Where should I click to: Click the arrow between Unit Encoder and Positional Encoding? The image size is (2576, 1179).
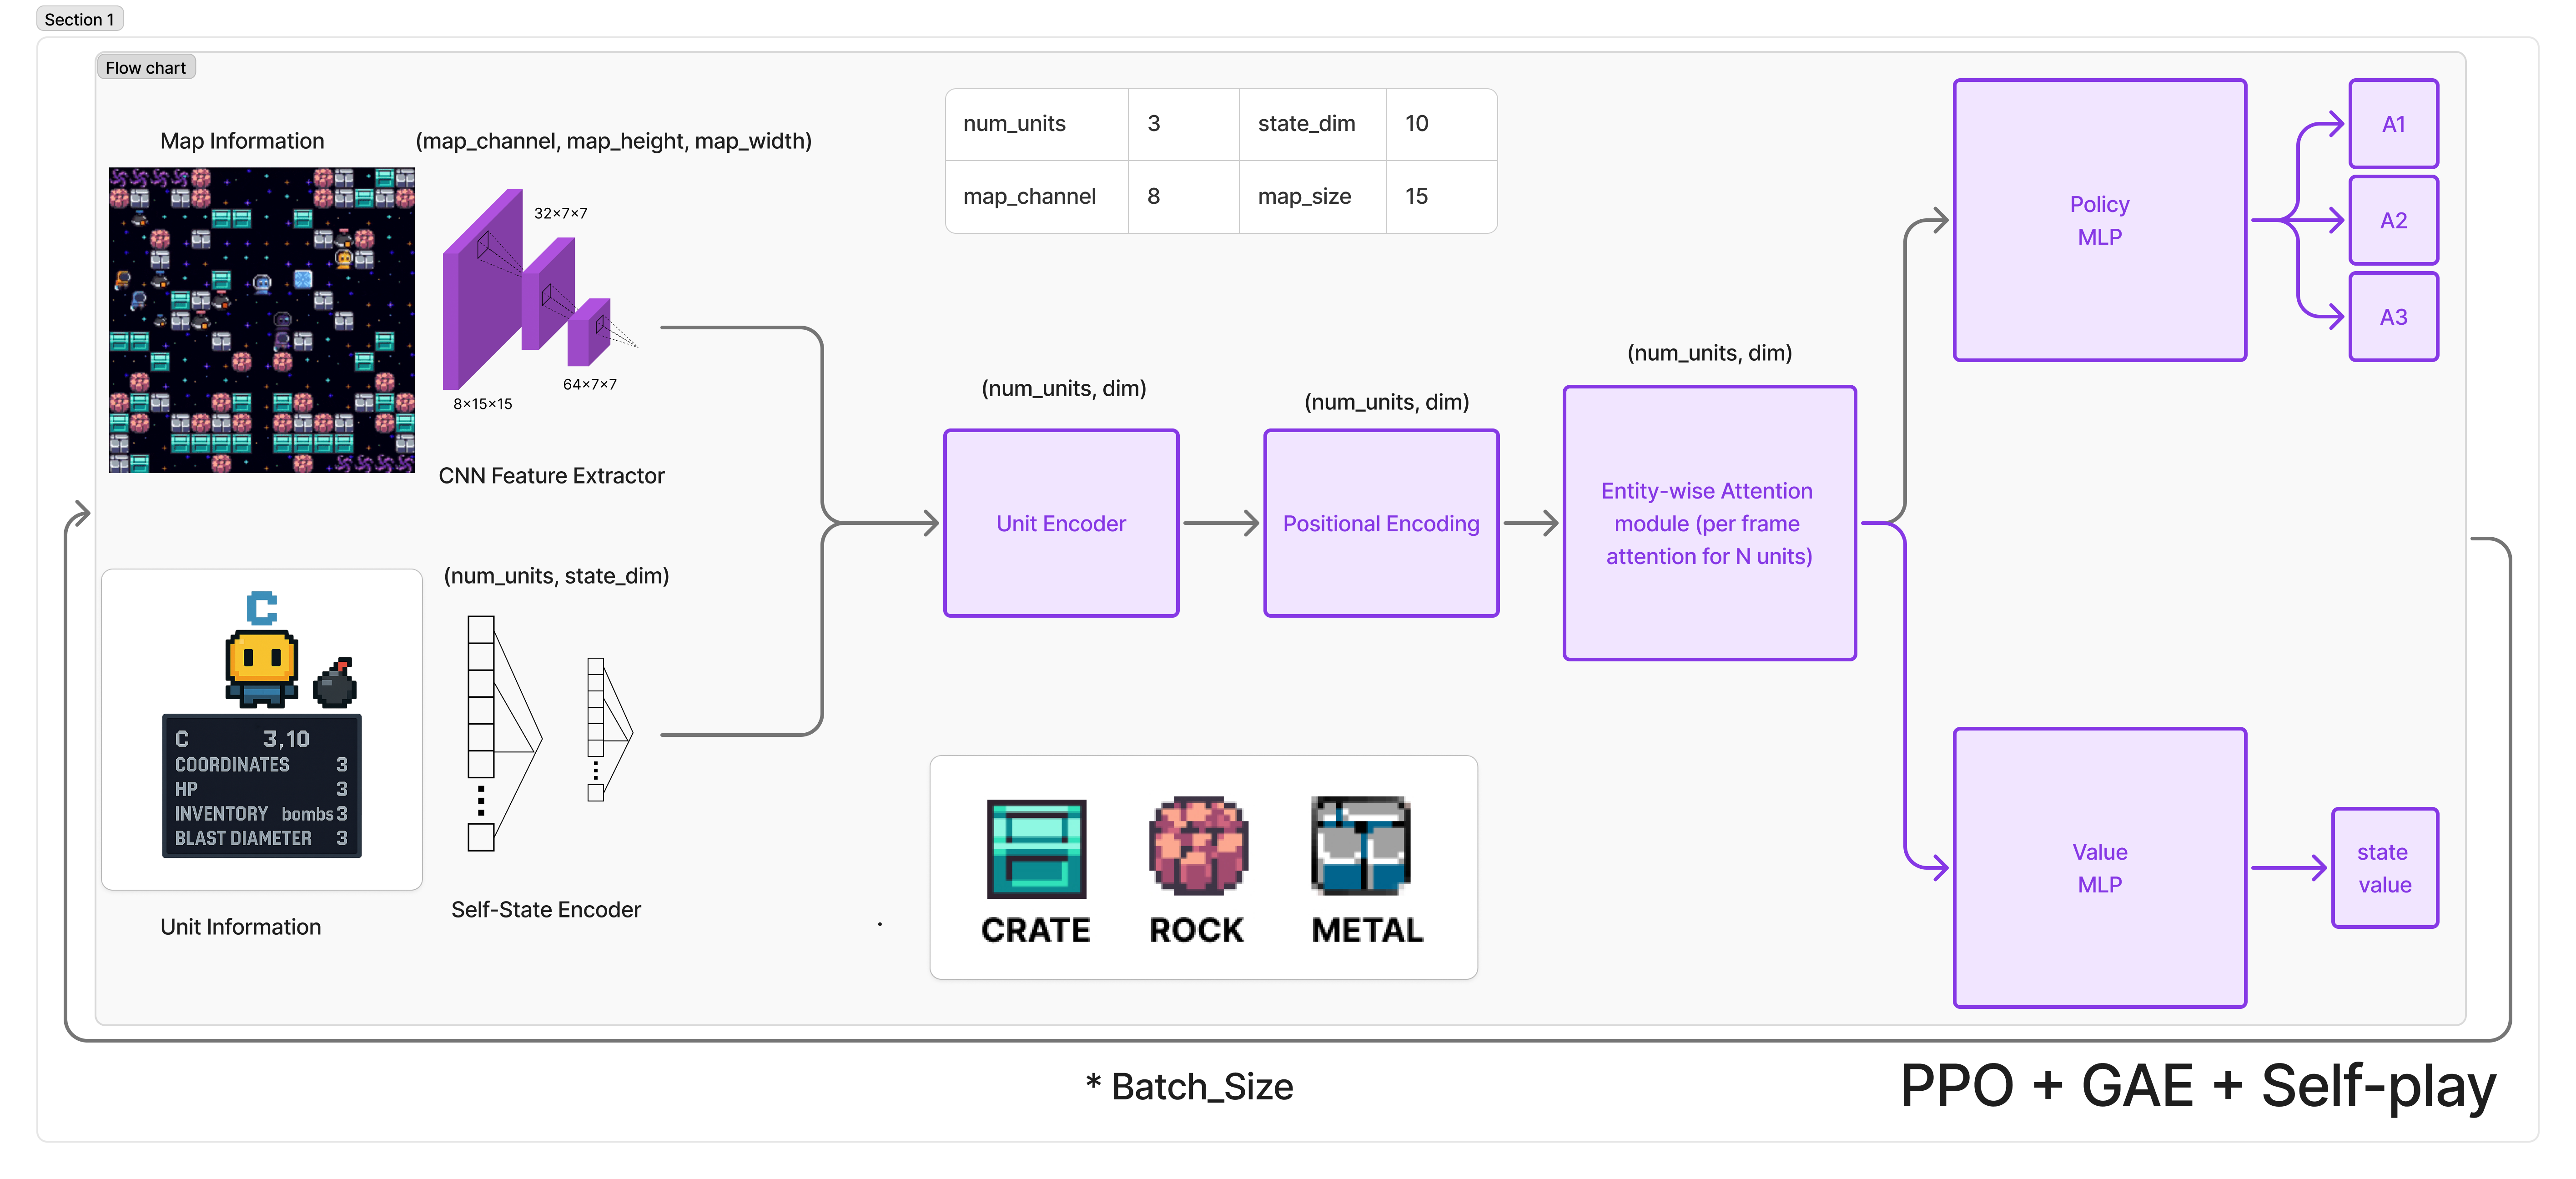coord(1221,523)
